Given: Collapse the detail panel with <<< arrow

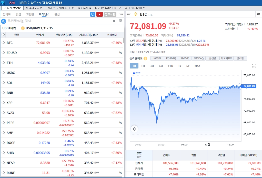Looking at the screenshot, I should [x=129, y=14].
